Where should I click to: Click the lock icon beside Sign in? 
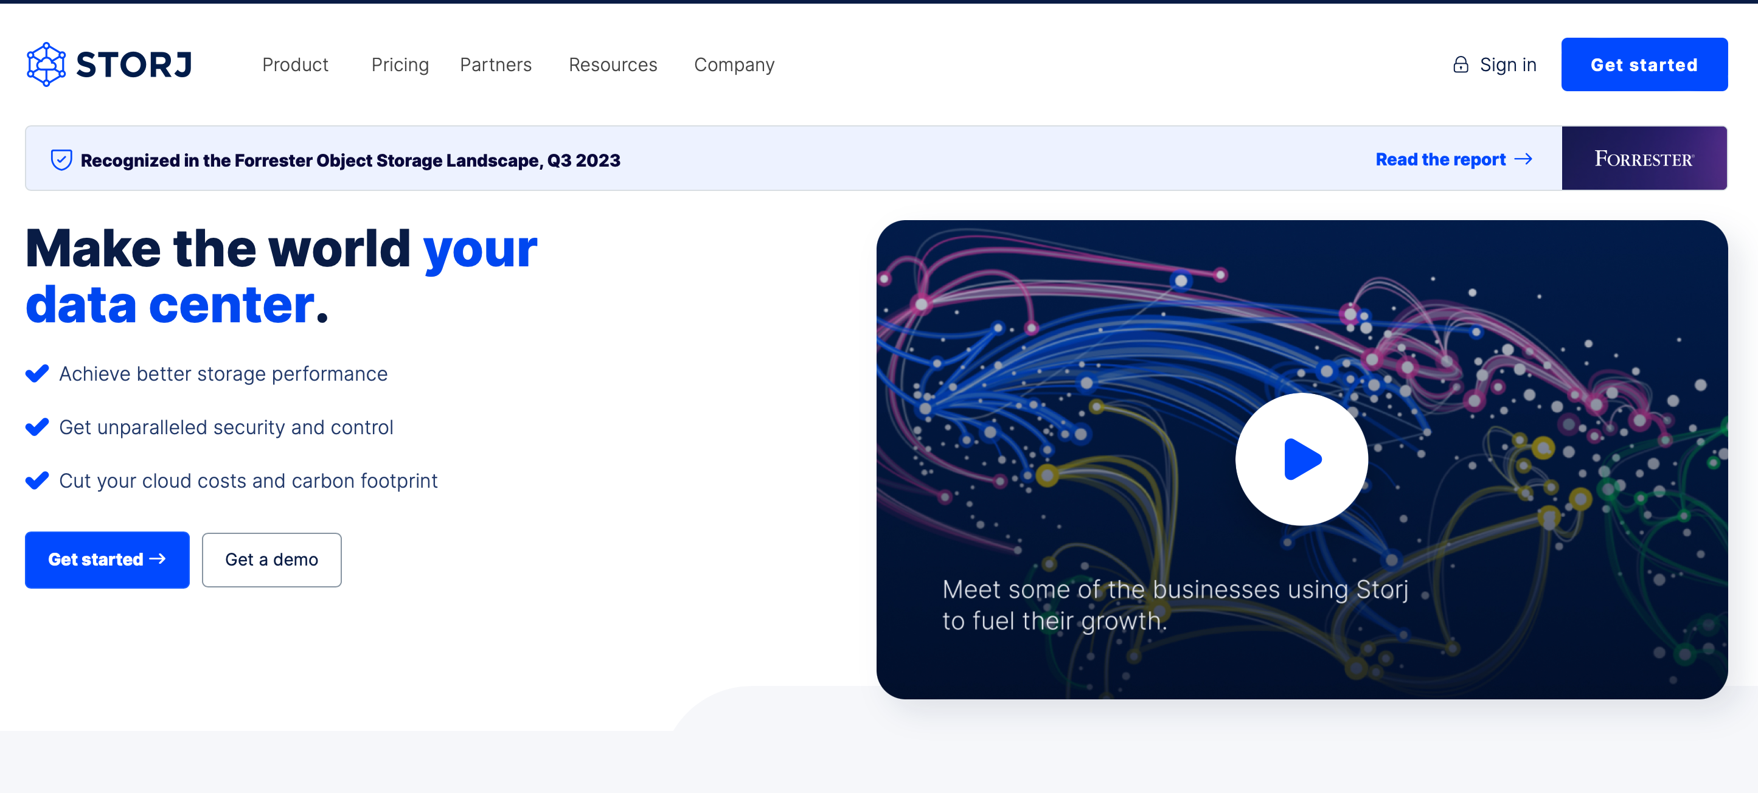coord(1461,64)
